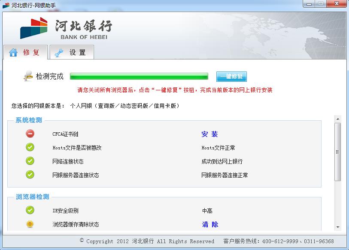This screenshot has width=349, height=250.
Task: Minimize the 网银助手 window
Action: 309,4
